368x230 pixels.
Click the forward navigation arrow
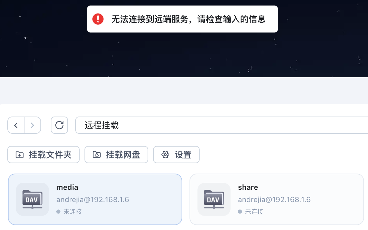32,125
